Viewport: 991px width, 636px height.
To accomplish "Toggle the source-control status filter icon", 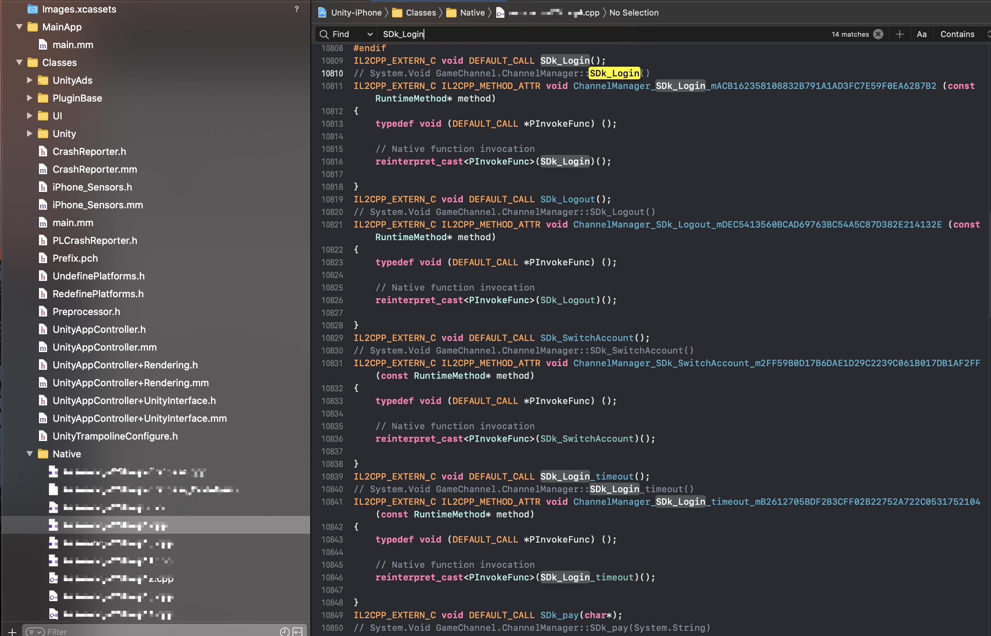I will pyautogui.click(x=297, y=632).
